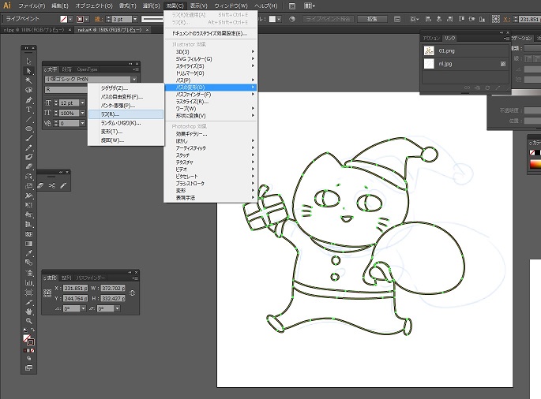The image size is (541, 399).
Task: Select the Paintbrush tool
Action: coord(28,138)
